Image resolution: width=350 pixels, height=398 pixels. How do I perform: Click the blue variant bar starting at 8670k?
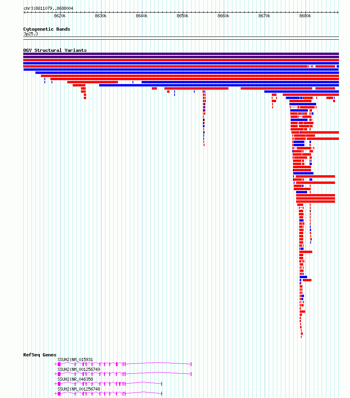pos(302,92)
